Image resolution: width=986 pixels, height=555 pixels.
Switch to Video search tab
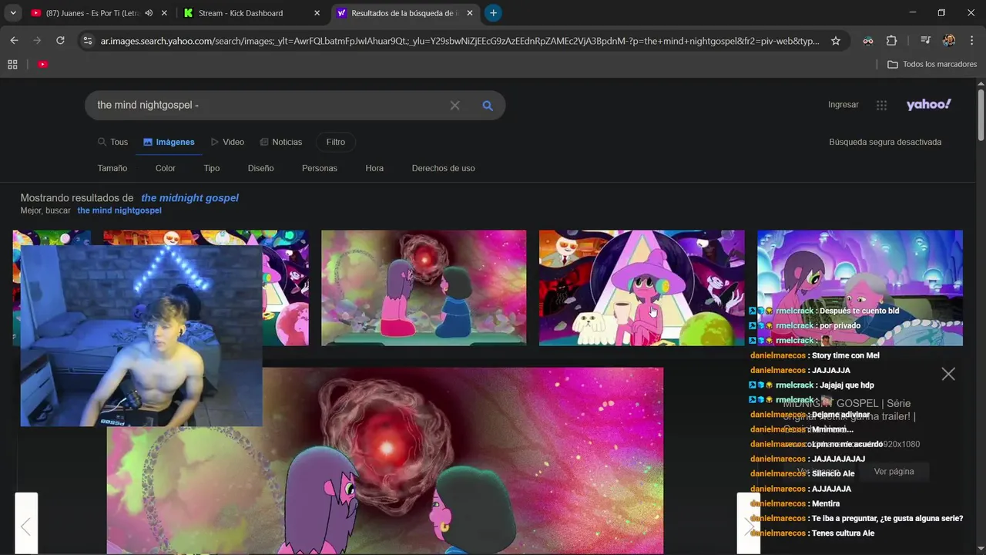tap(227, 142)
